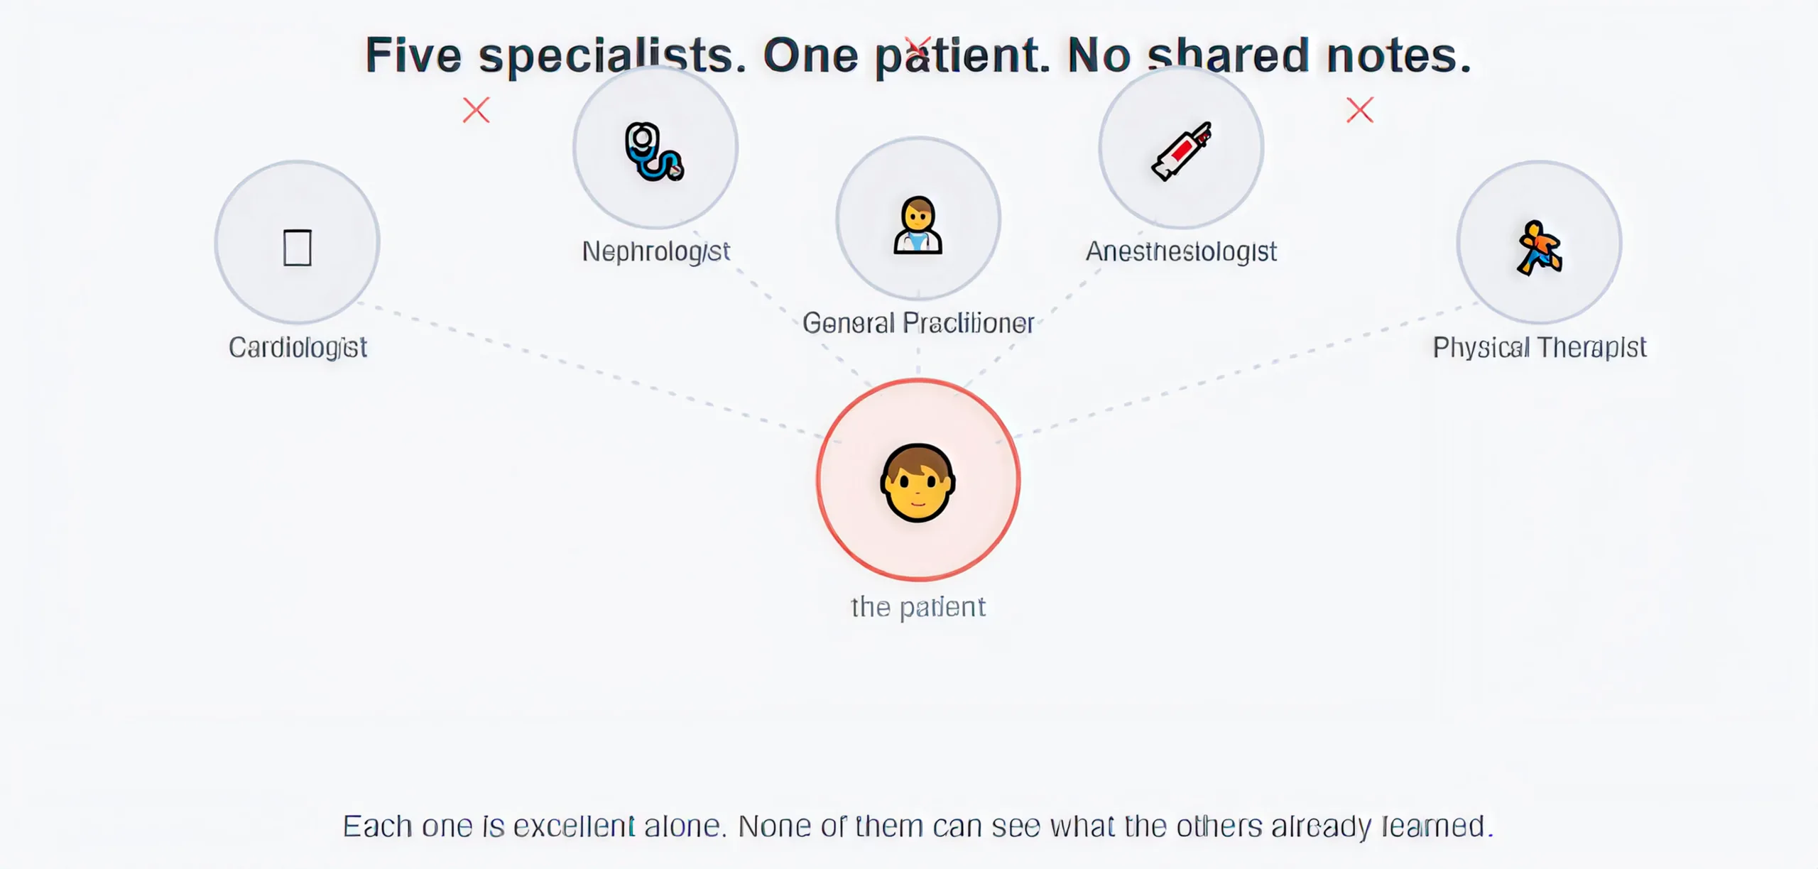1818x869 pixels.
Task: Click the syringe icon for Anesthesiologist
Action: (1181, 151)
